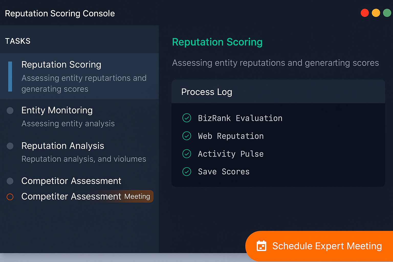This screenshot has width=393, height=262.
Task: Click the red window control dot
Action: click(365, 13)
